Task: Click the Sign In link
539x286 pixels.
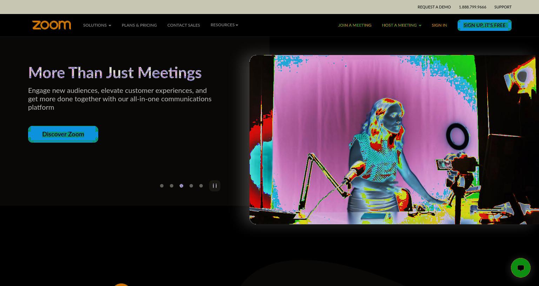Action: pos(439,25)
